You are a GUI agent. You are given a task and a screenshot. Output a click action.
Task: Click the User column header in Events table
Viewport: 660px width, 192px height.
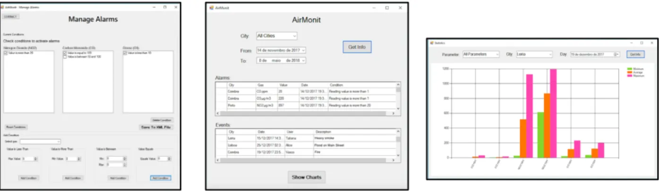tap(299, 132)
